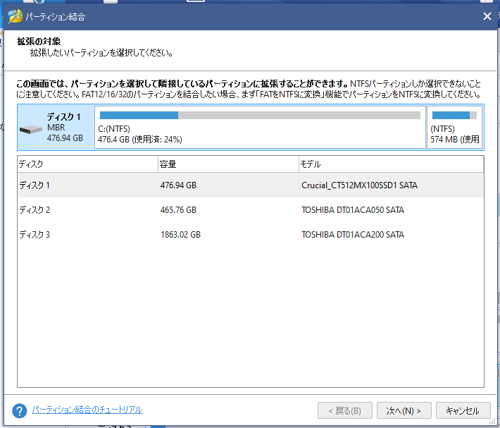Click the partition wizard title bar icon
This screenshot has width=500, height=428.
point(15,16)
